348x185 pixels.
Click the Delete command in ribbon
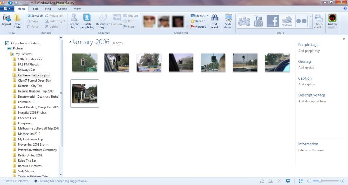tap(51, 26)
